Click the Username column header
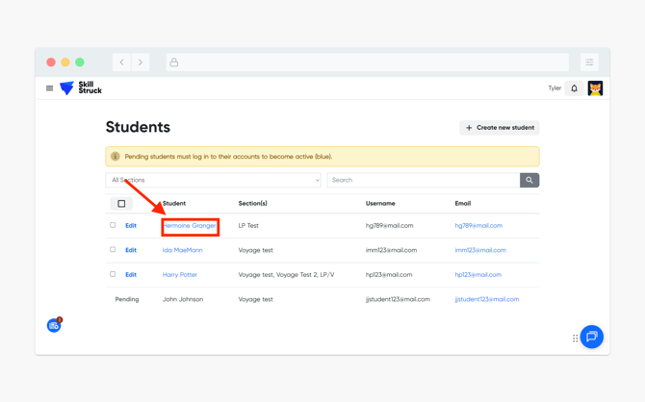The image size is (645, 402). [380, 204]
